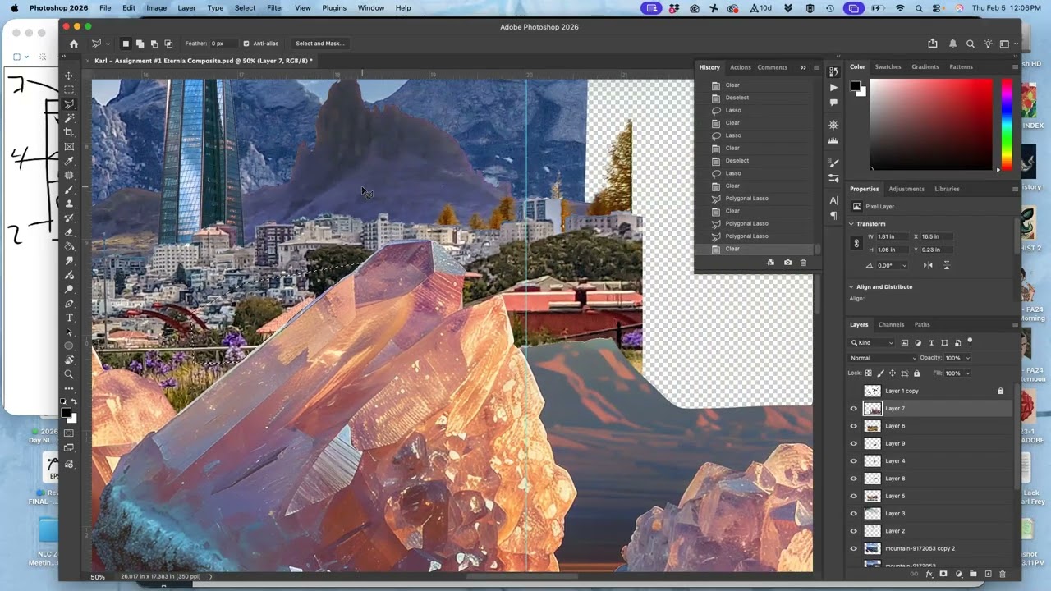Image resolution: width=1051 pixels, height=591 pixels.
Task: Select the Magic Wand tool
Action: [69, 118]
